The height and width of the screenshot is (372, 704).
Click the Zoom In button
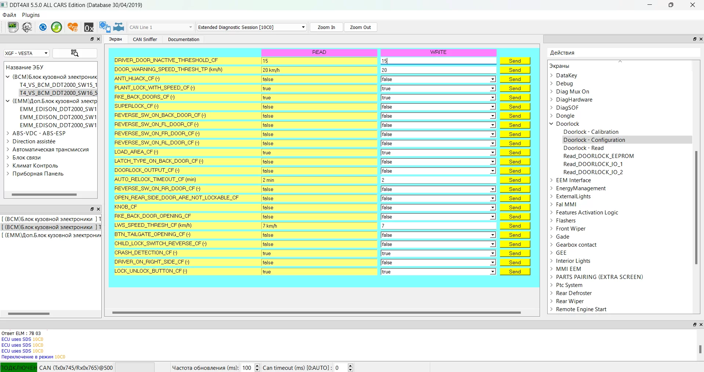point(326,27)
